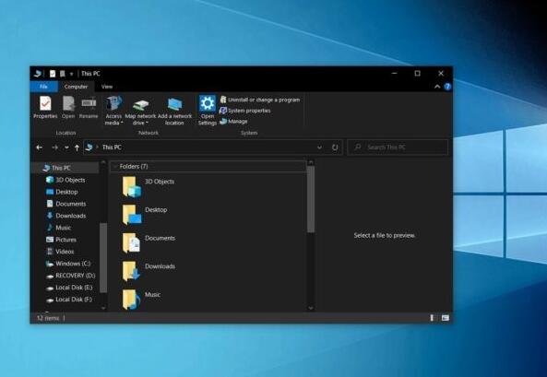Click Add a network location
The height and width of the screenshot is (377, 547).
[174, 111]
